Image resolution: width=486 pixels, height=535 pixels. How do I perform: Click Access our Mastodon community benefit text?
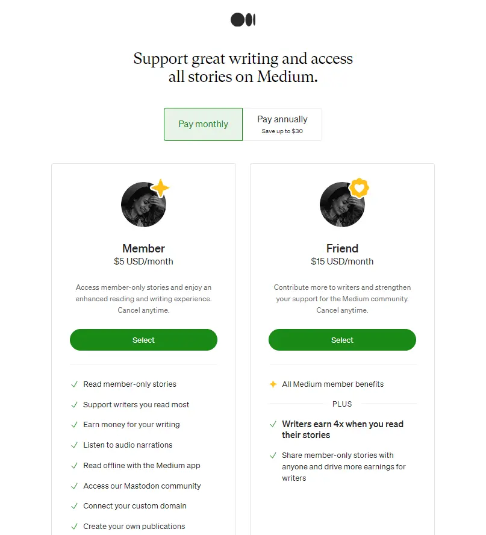click(x=142, y=486)
